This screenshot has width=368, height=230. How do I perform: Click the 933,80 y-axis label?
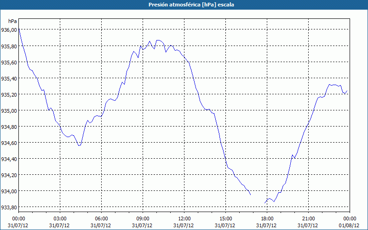tap(9, 207)
